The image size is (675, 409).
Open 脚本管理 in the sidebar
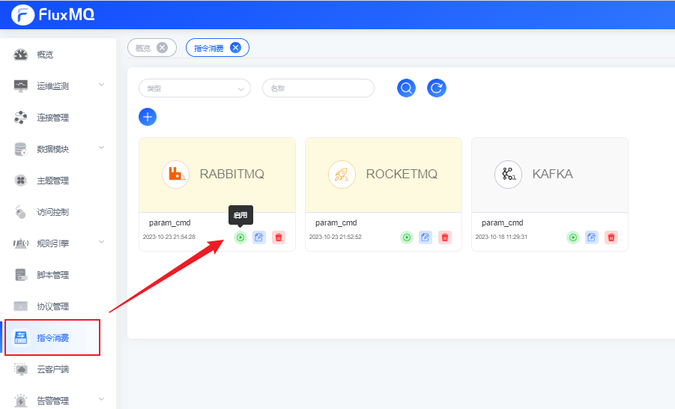pyautogui.click(x=53, y=275)
